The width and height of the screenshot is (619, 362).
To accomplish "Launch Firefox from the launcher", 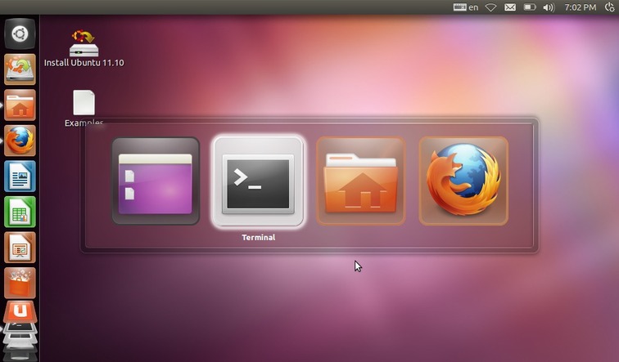I will [20, 141].
